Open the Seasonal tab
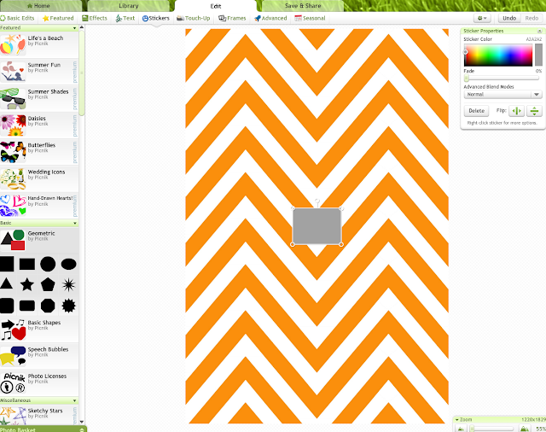546x432 pixels. pos(310,18)
